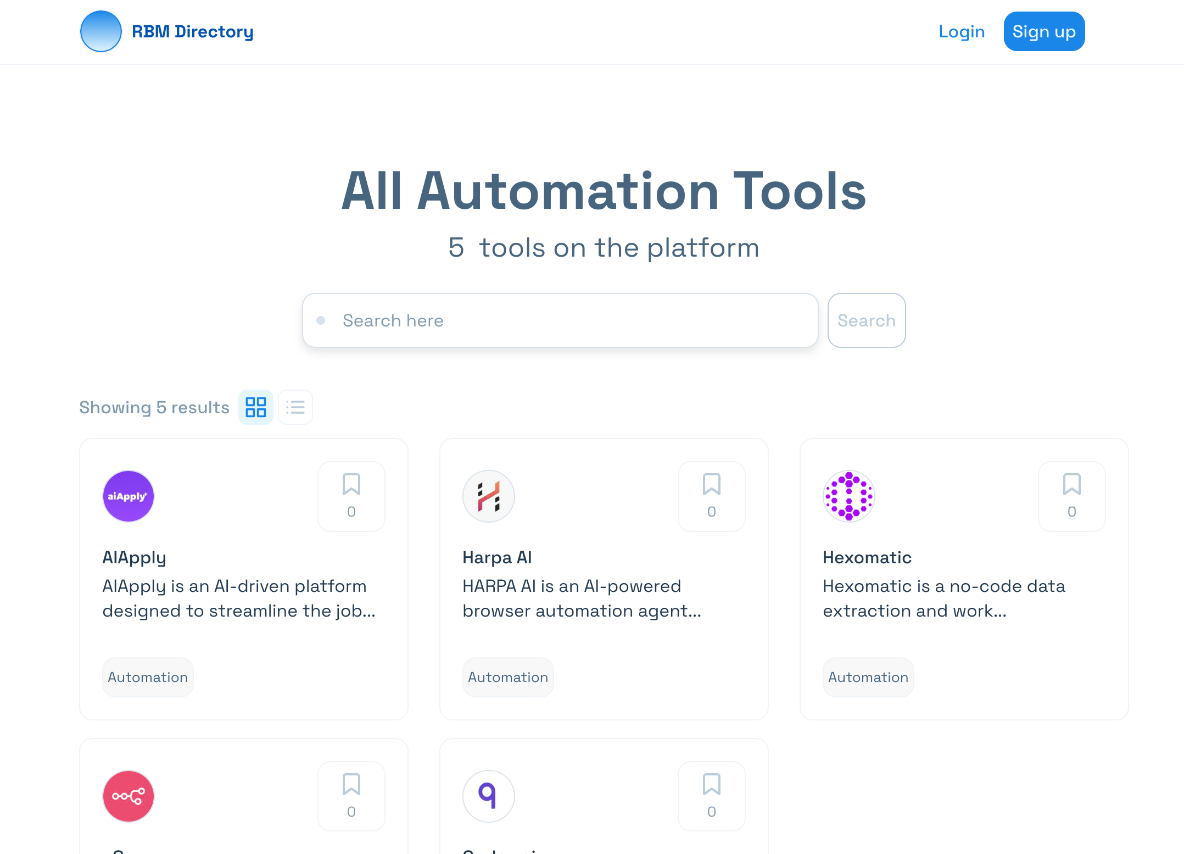Switch to list view layout
This screenshot has width=1184, height=854.
point(295,407)
